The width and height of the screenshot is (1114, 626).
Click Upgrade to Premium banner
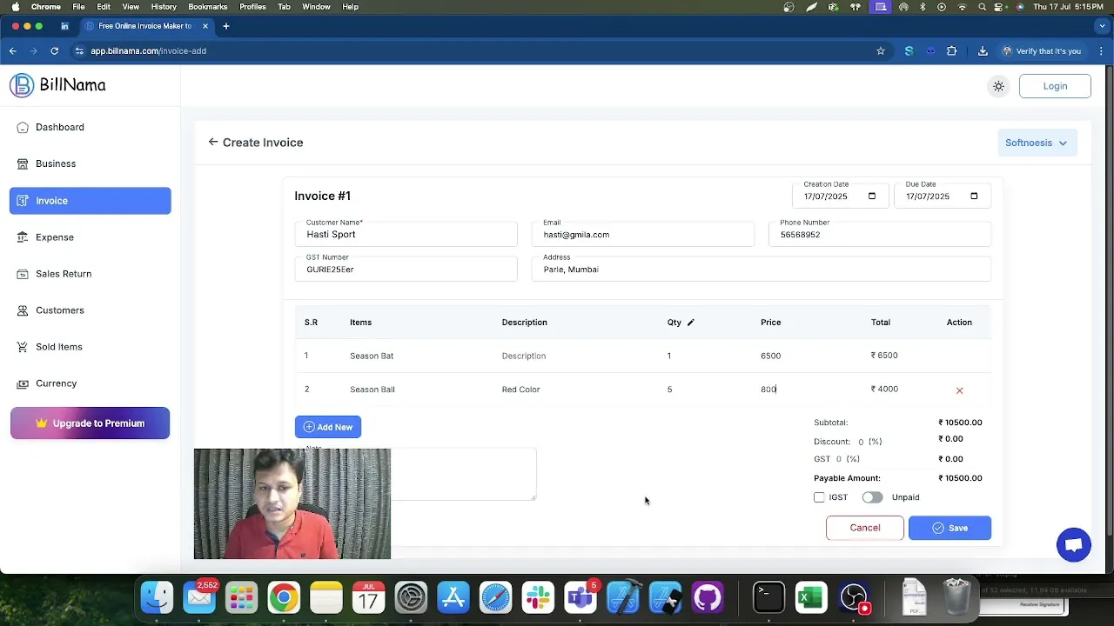tap(91, 423)
